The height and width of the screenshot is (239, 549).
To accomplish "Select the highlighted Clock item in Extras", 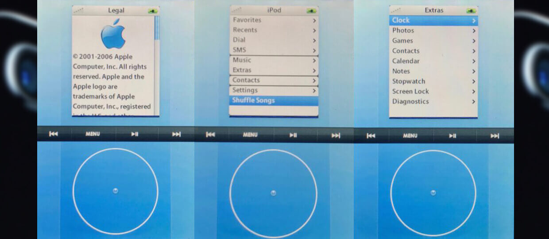I will coord(433,20).
